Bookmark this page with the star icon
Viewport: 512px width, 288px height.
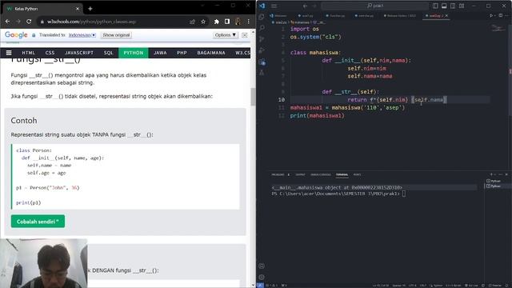click(203, 22)
